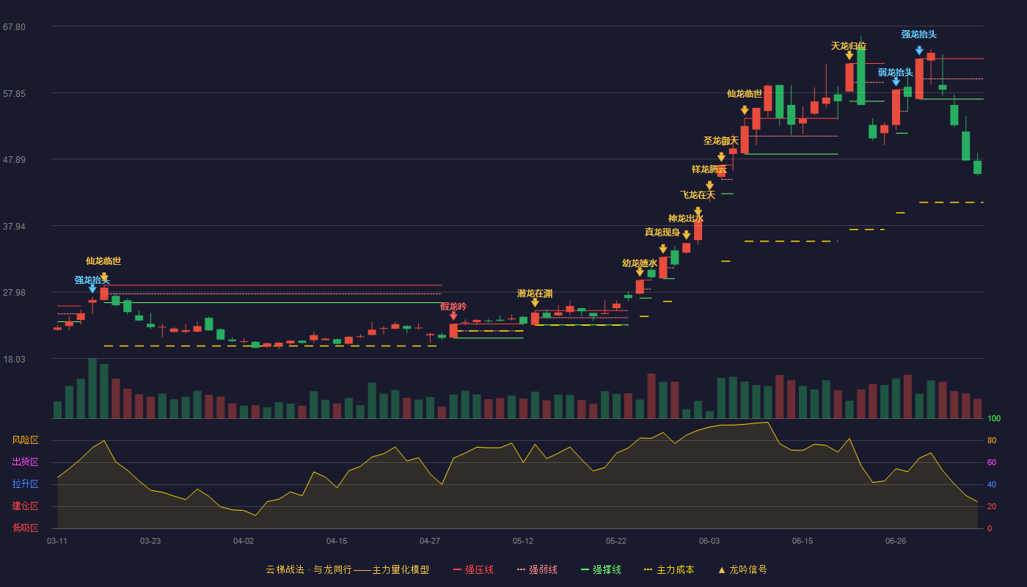Click the 27.98 price axis label

click(x=14, y=293)
